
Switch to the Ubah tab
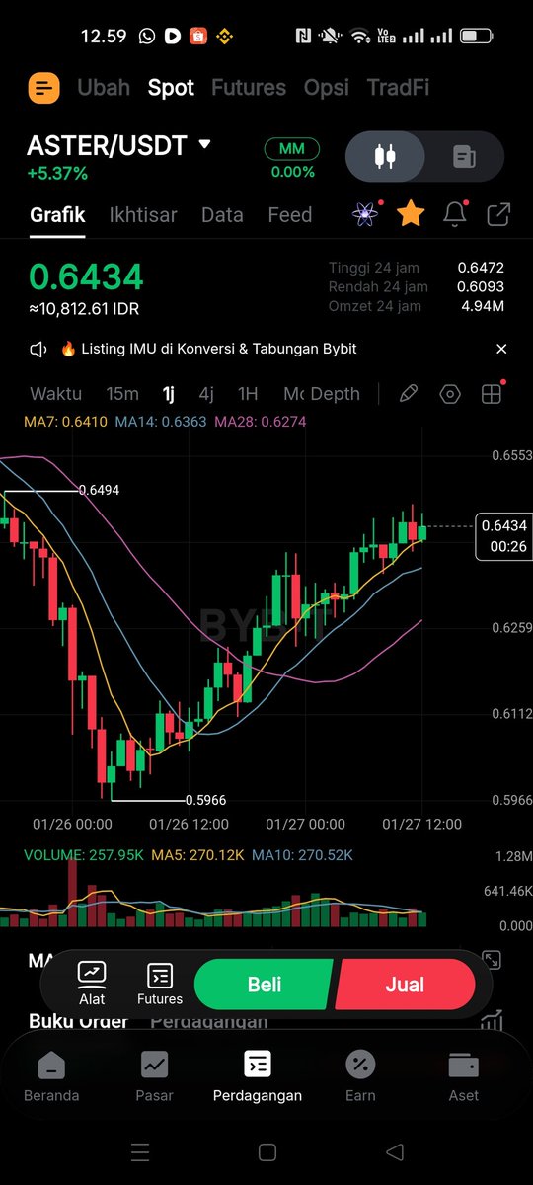pos(104,88)
